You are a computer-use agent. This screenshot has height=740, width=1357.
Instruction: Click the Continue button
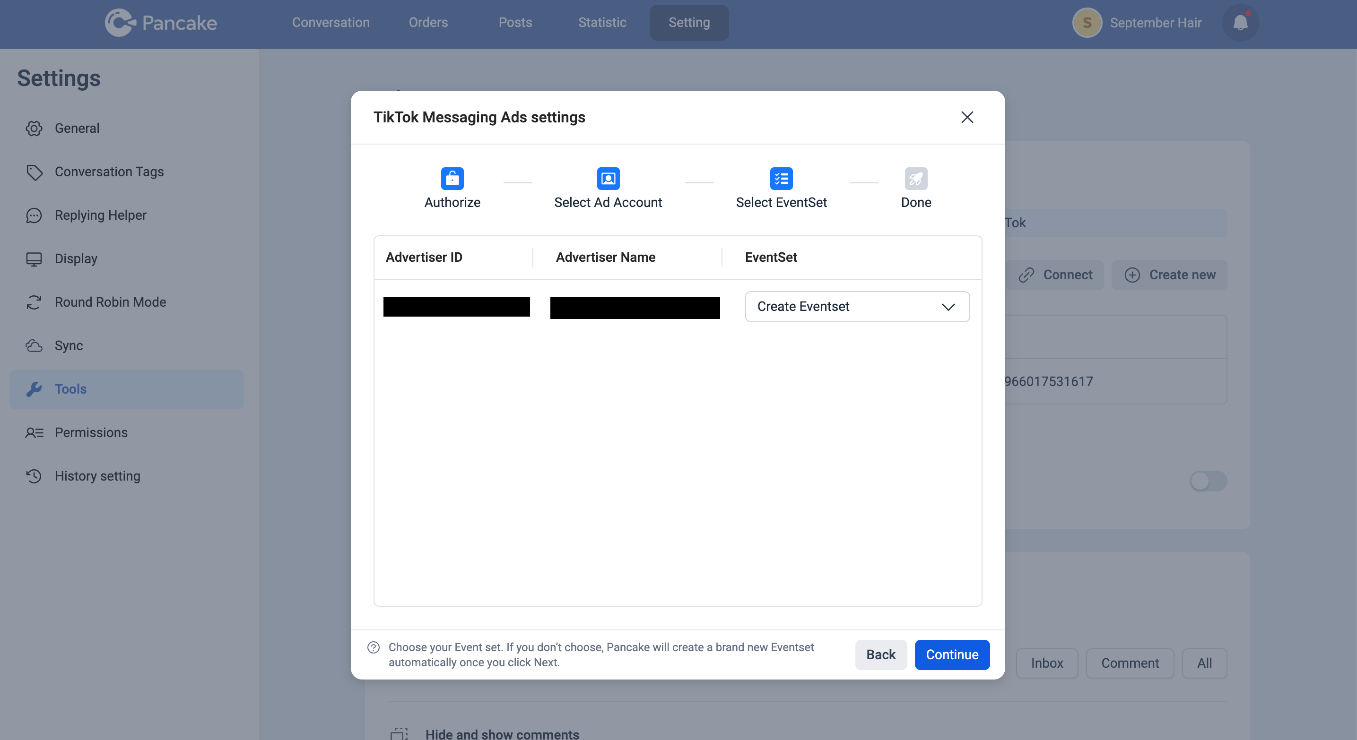coord(952,655)
